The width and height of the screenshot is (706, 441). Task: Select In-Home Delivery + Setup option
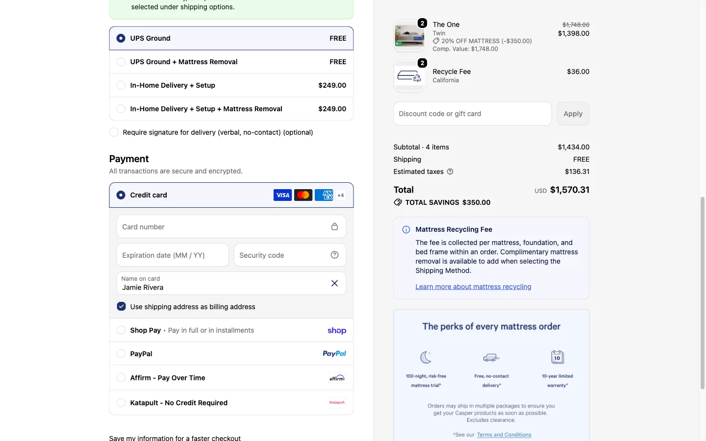pos(231,85)
